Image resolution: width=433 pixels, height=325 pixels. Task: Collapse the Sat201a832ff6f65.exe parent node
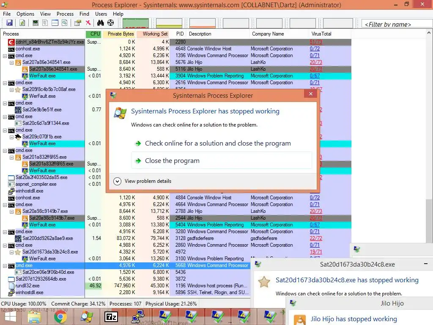11,157
